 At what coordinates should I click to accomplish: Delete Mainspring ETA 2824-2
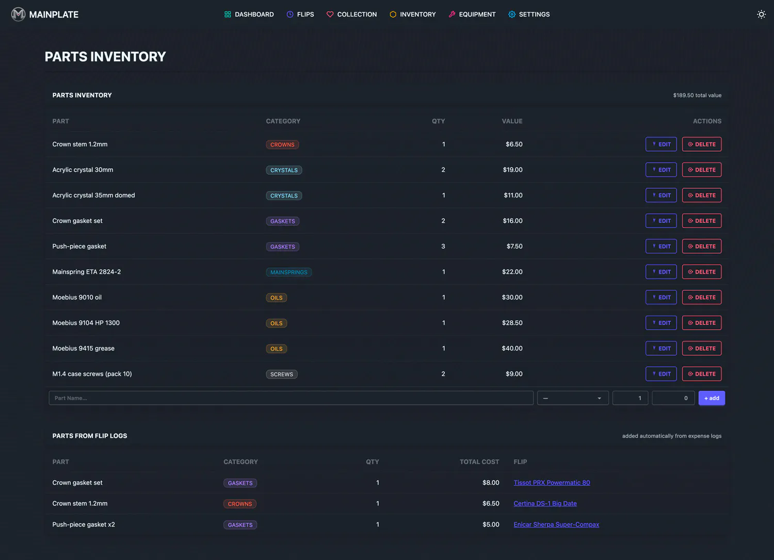click(x=702, y=272)
